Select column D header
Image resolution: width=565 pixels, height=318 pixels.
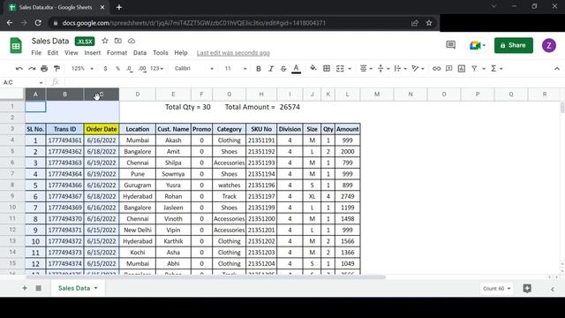pos(138,95)
